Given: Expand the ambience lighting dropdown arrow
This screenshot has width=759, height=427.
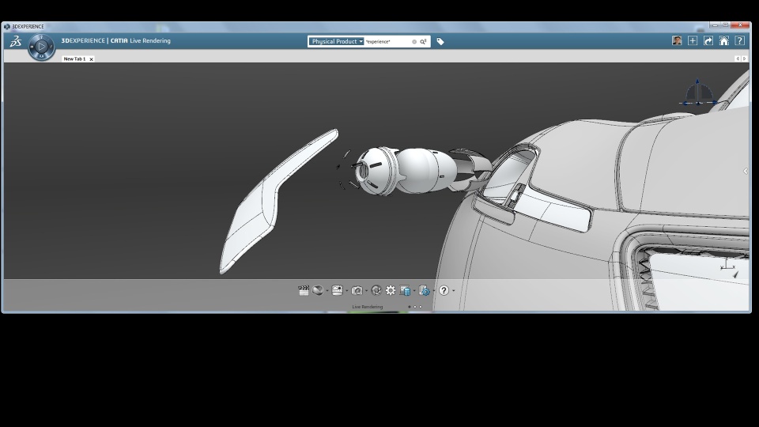Looking at the screenshot, I should pyautogui.click(x=346, y=291).
